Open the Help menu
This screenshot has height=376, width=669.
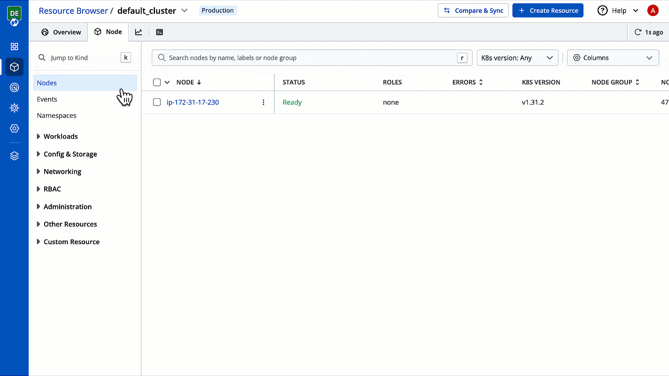617,10
